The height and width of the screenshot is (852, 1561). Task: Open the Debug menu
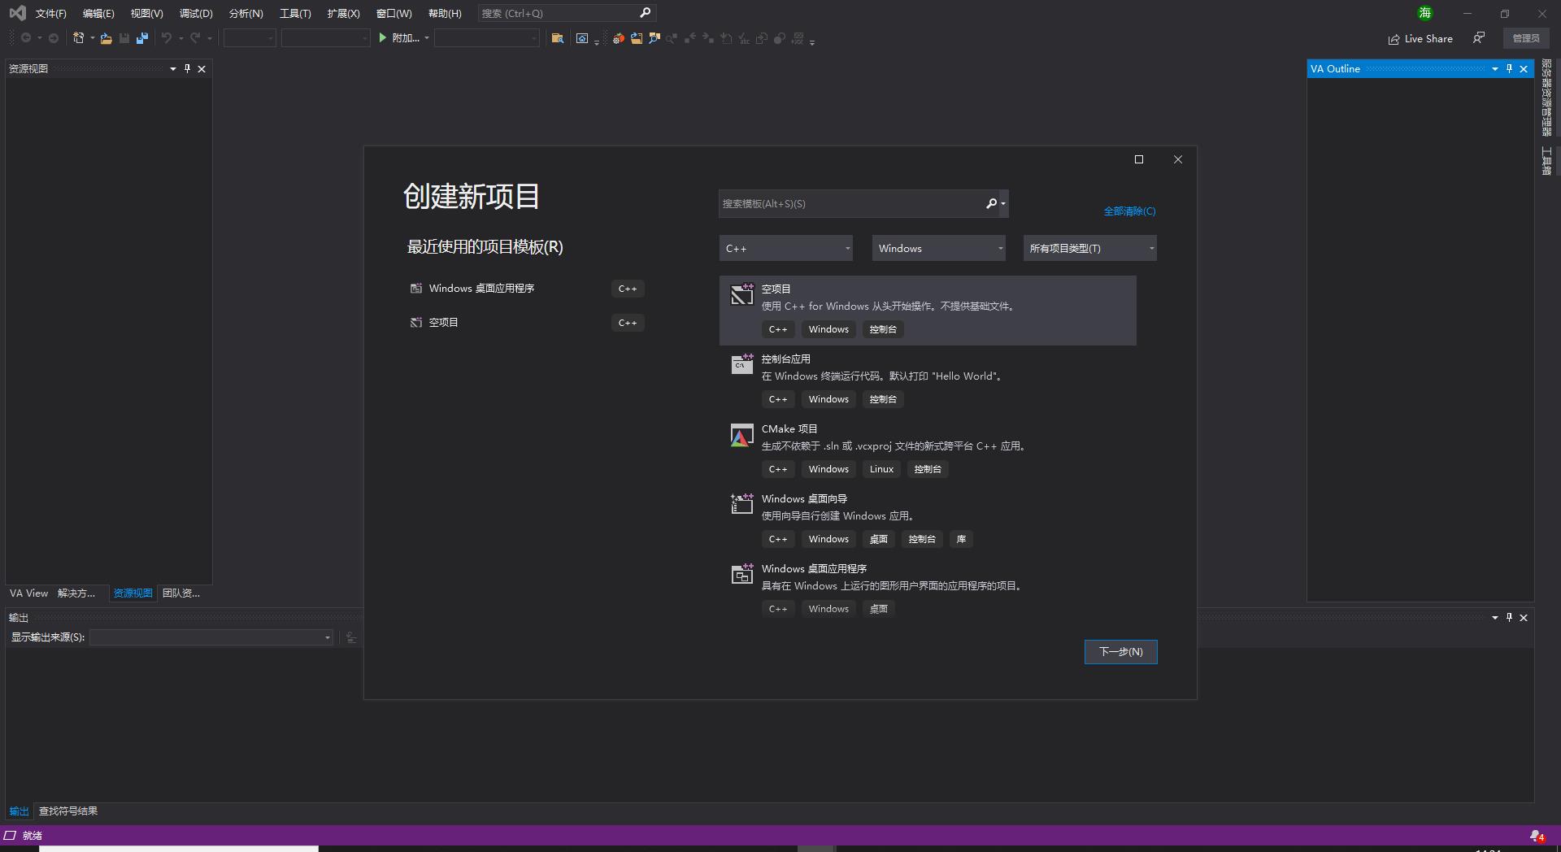[196, 13]
